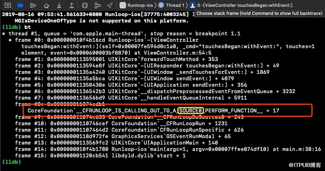Open Debug View Hierarchy
Screen dimensions: 325x171
point(85,5)
